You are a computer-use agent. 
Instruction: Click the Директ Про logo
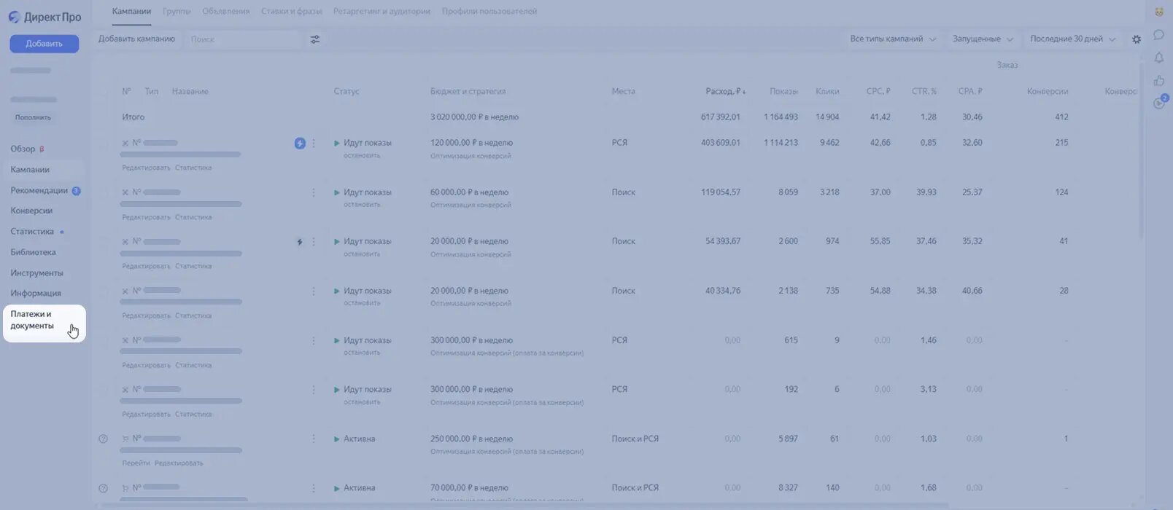coord(44,17)
